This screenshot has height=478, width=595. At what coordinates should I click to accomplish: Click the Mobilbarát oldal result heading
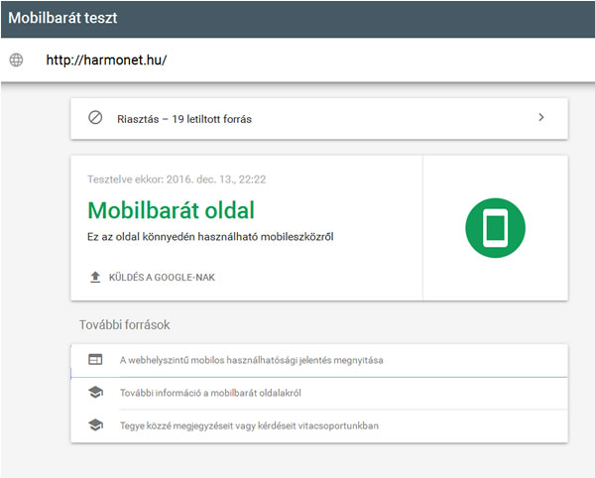pyautogui.click(x=172, y=210)
